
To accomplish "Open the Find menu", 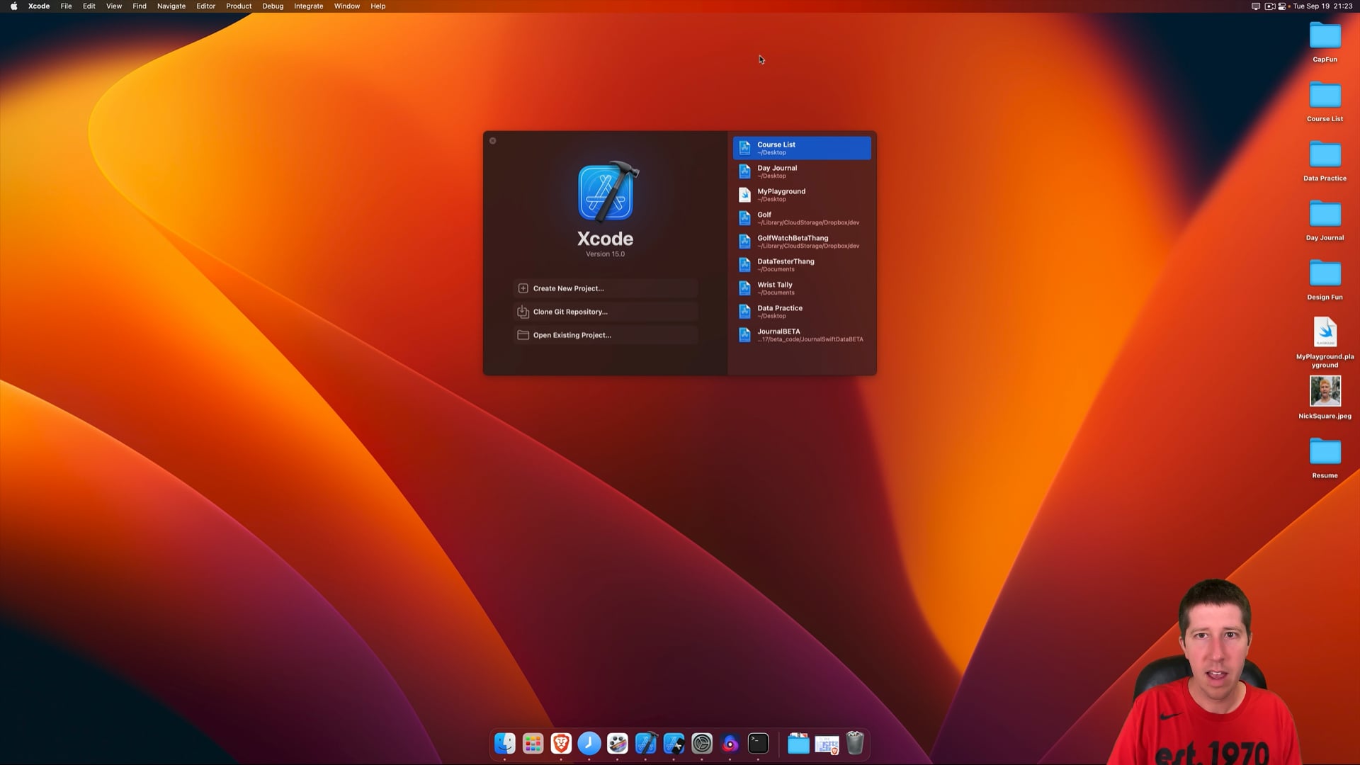I will pos(140,6).
